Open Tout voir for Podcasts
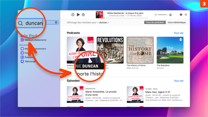The width and height of the screenshot is (208, 117). point(178,33)
